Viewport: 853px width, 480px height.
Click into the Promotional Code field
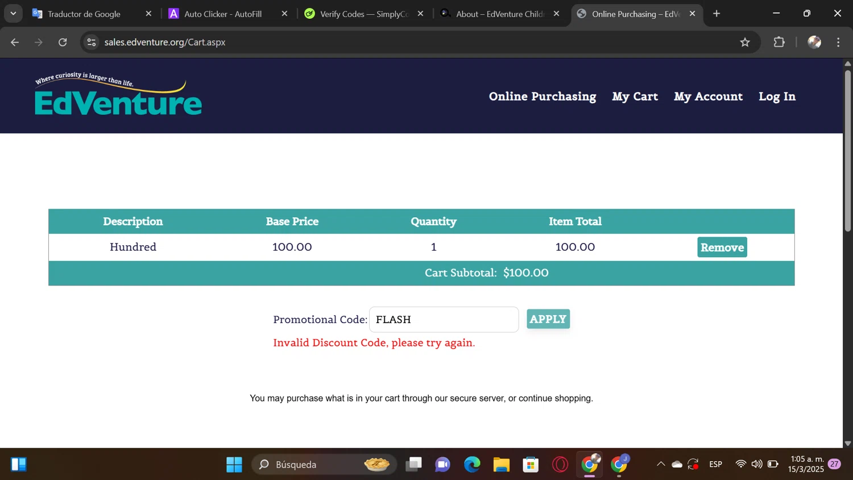(x=444, y=320)
